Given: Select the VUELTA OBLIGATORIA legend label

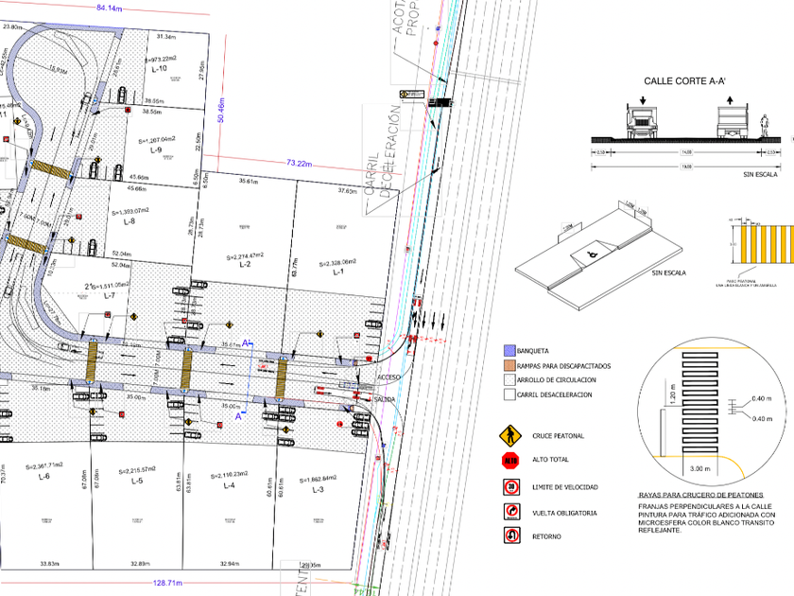Looking at the screenshot, I should click(564, 514).
